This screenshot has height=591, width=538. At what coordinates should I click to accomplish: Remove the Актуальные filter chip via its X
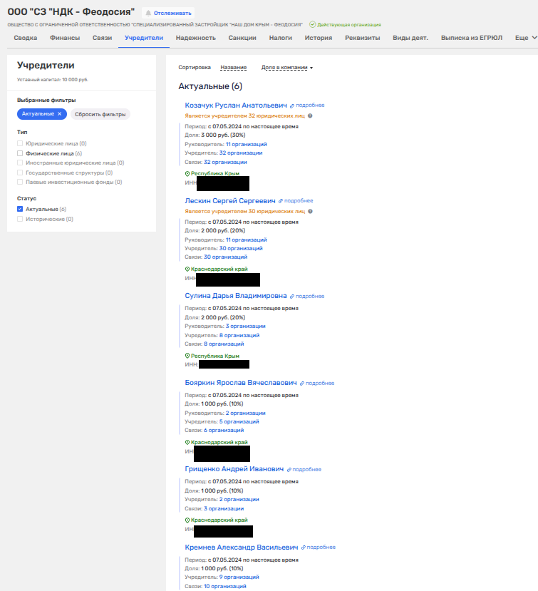60,114
